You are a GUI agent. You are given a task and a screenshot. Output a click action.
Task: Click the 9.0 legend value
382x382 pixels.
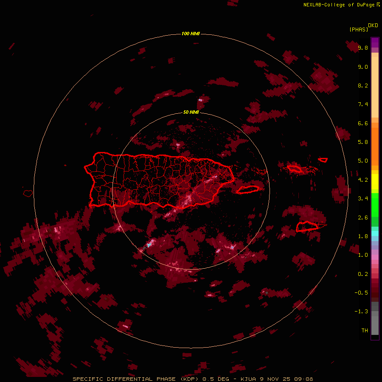(x=363, y=67)
